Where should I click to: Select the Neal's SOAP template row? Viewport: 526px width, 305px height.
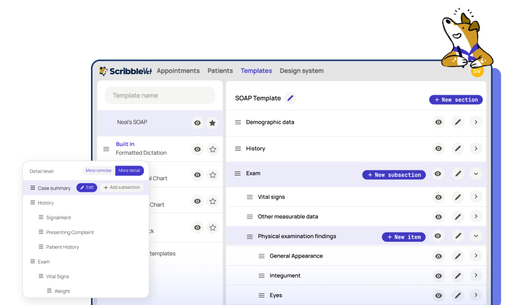click(160, 123)
